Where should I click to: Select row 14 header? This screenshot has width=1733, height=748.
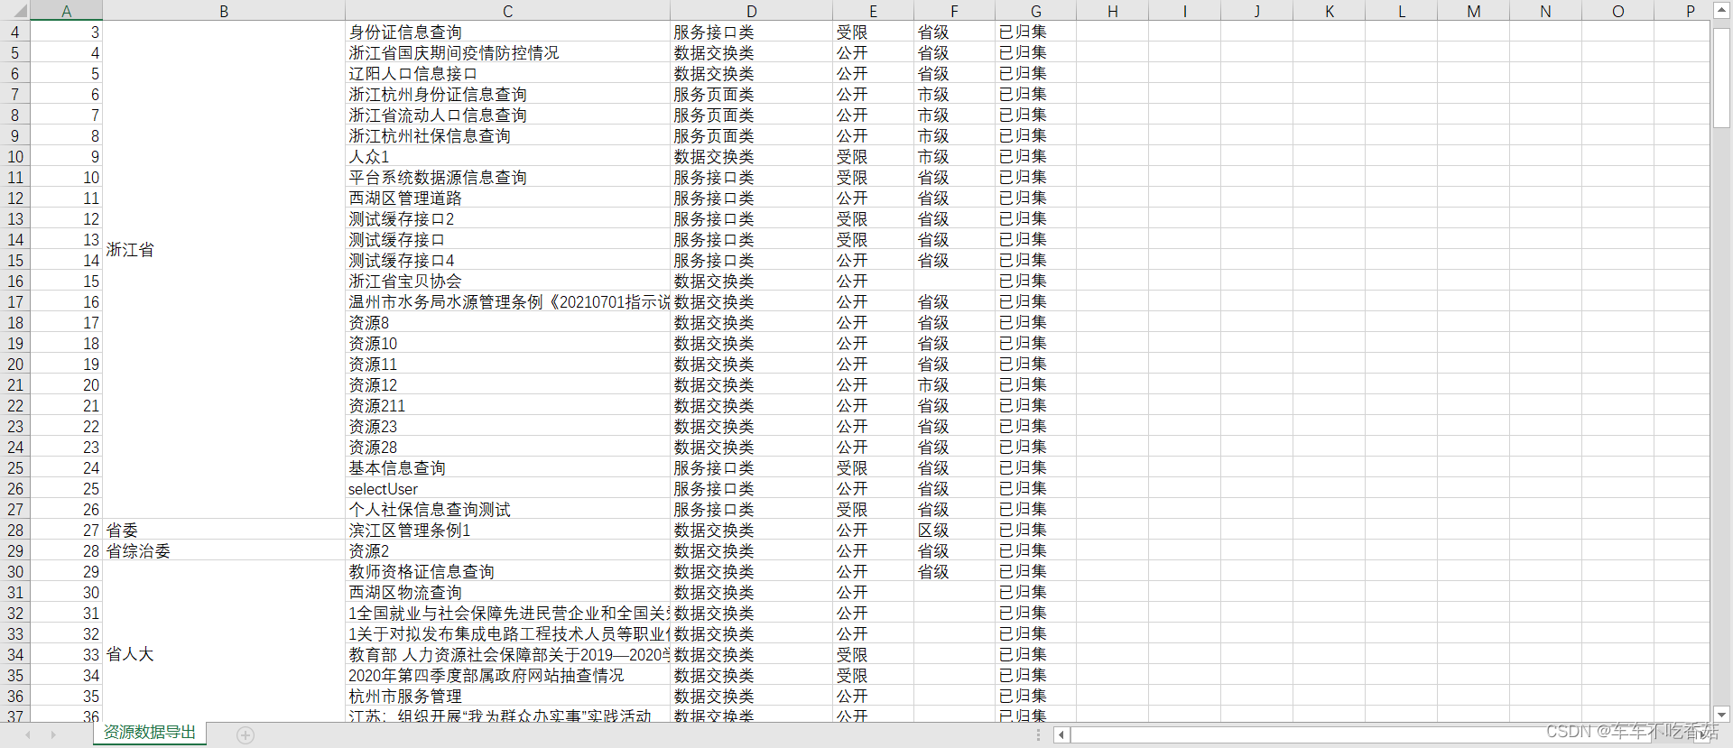coord(15,239)
